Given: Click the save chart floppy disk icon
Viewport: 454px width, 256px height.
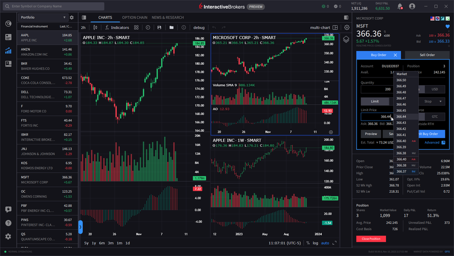Looking at the screenshot, I should (x=159, y=27).
